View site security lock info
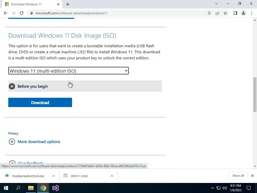This screenshot has width=257, height=193. coord(32,13)
